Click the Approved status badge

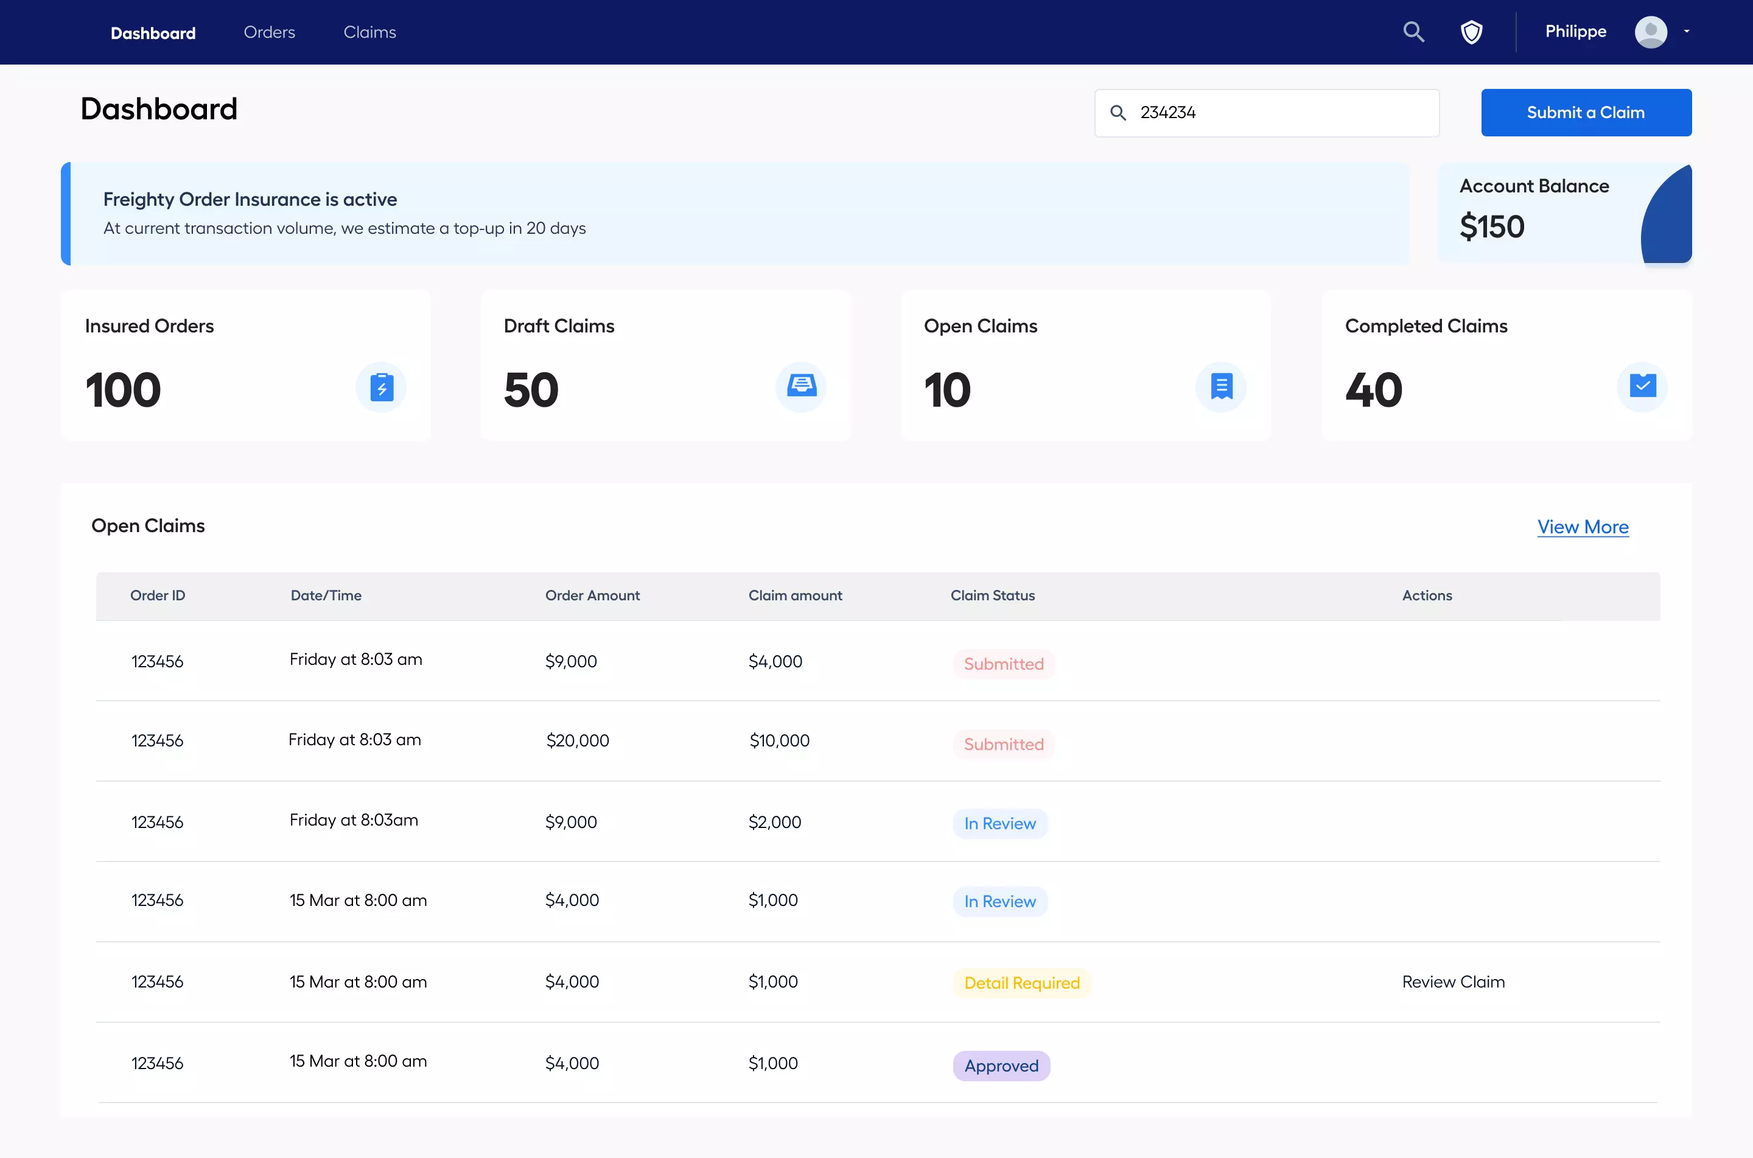click(x=1001, y=1065)
